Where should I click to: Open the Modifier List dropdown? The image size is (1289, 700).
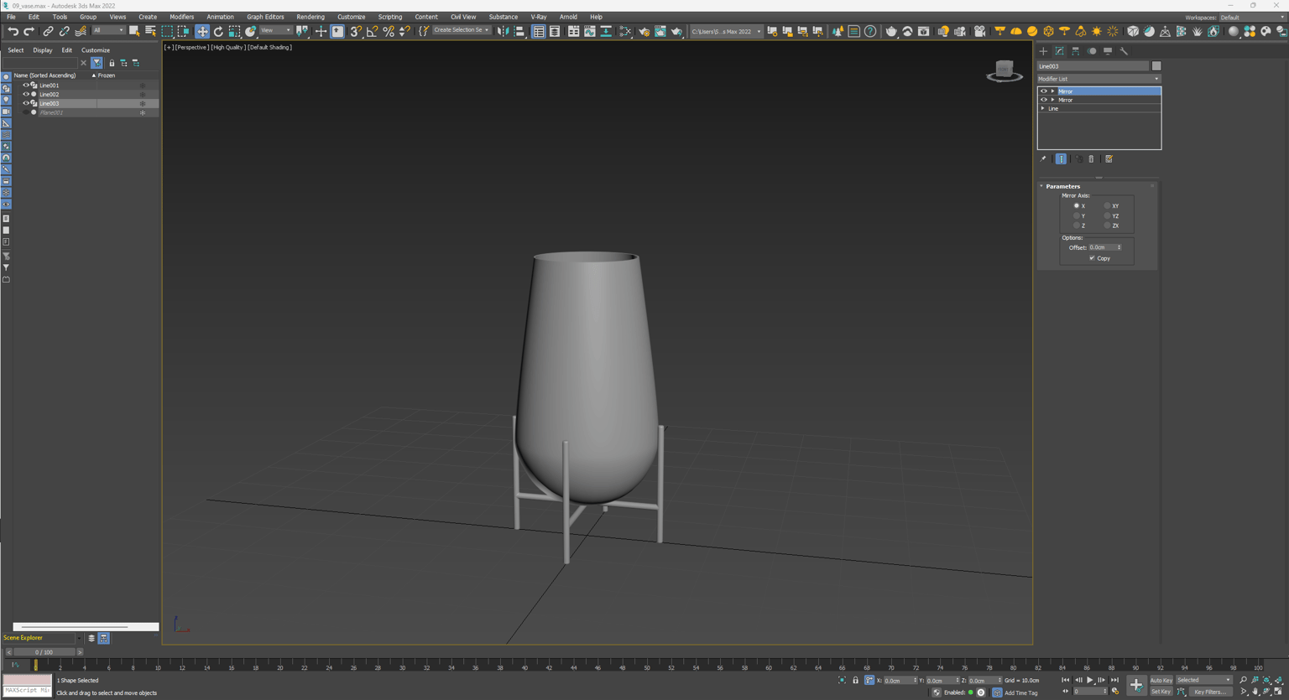click(x=1099, y=79)
